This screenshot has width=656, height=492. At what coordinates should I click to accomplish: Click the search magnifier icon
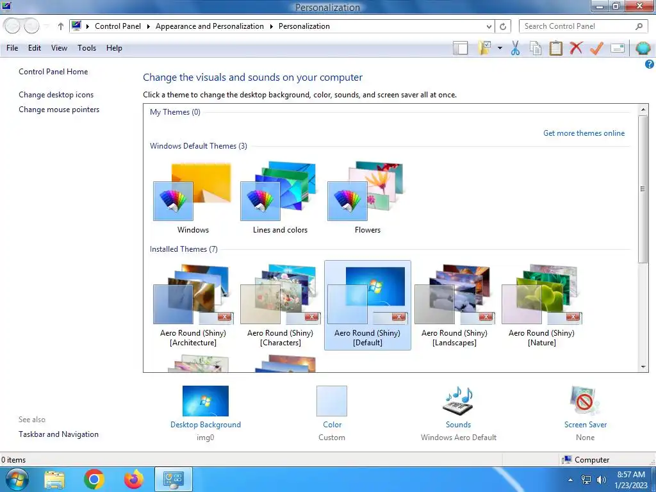point(639,26)
